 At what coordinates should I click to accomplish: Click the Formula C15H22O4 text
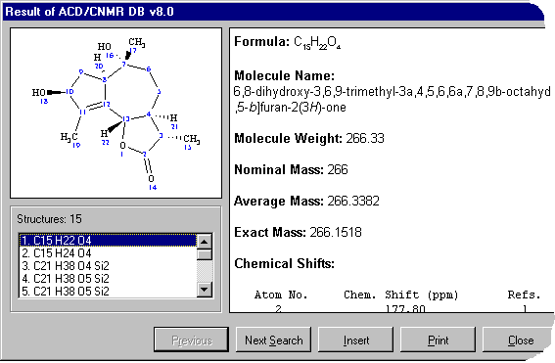287,42
